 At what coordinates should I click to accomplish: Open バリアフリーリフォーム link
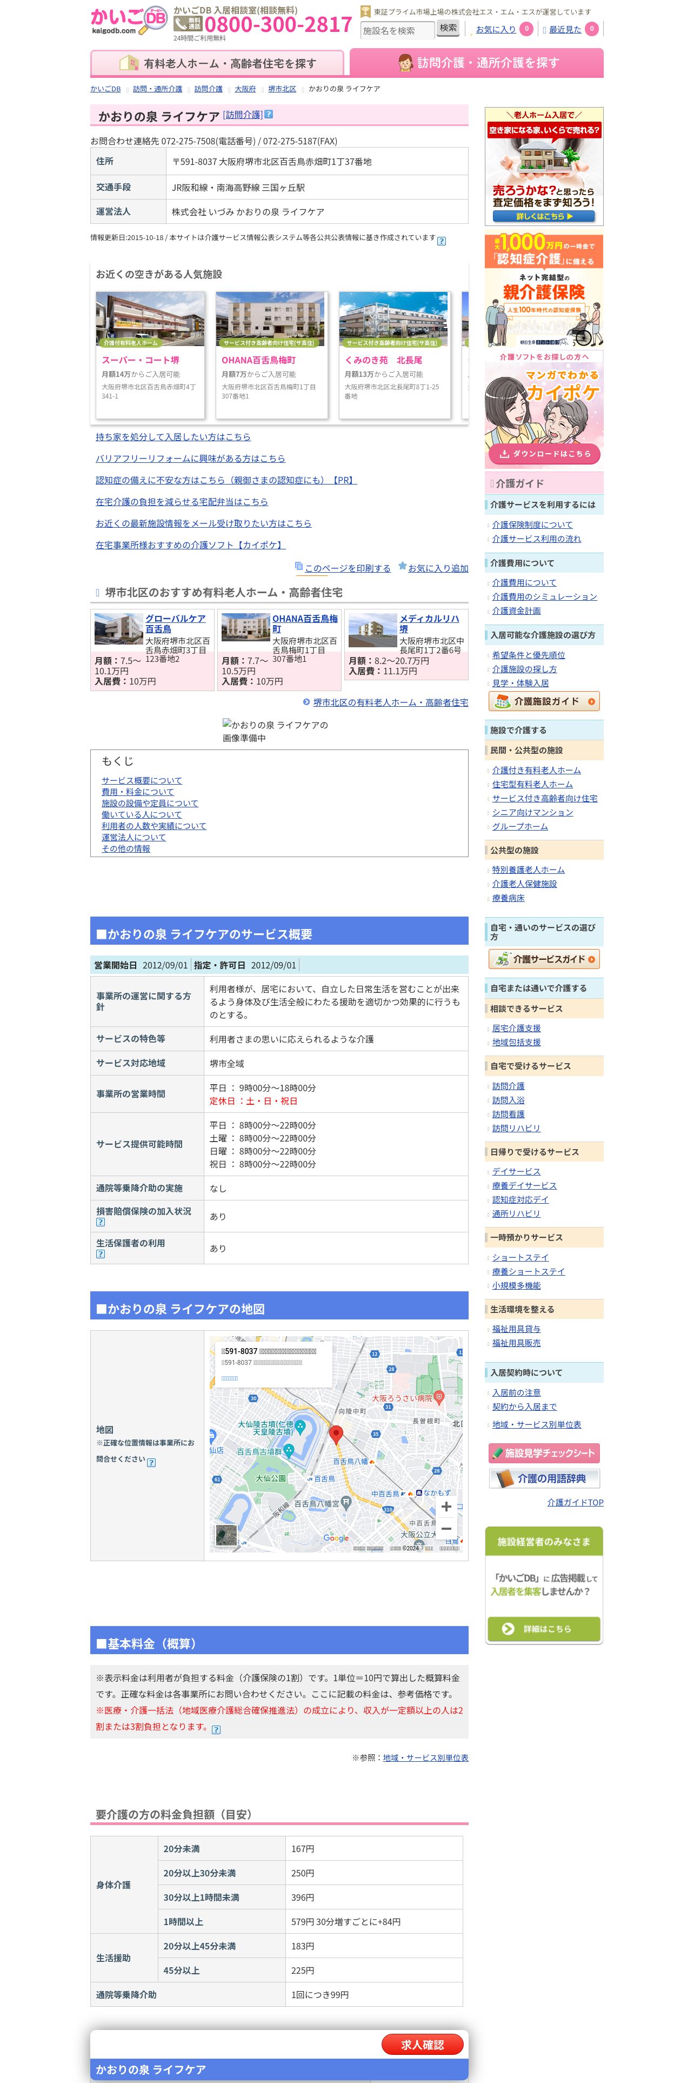[x=191, y=459]
